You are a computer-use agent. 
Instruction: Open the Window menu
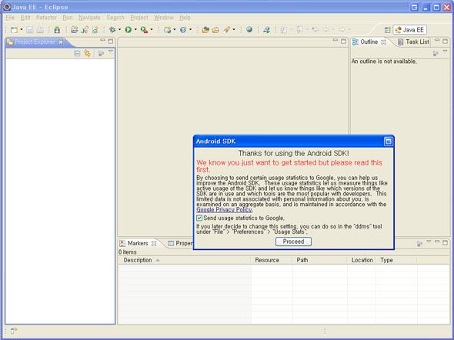pyautogui.click(x=164, y=18)
